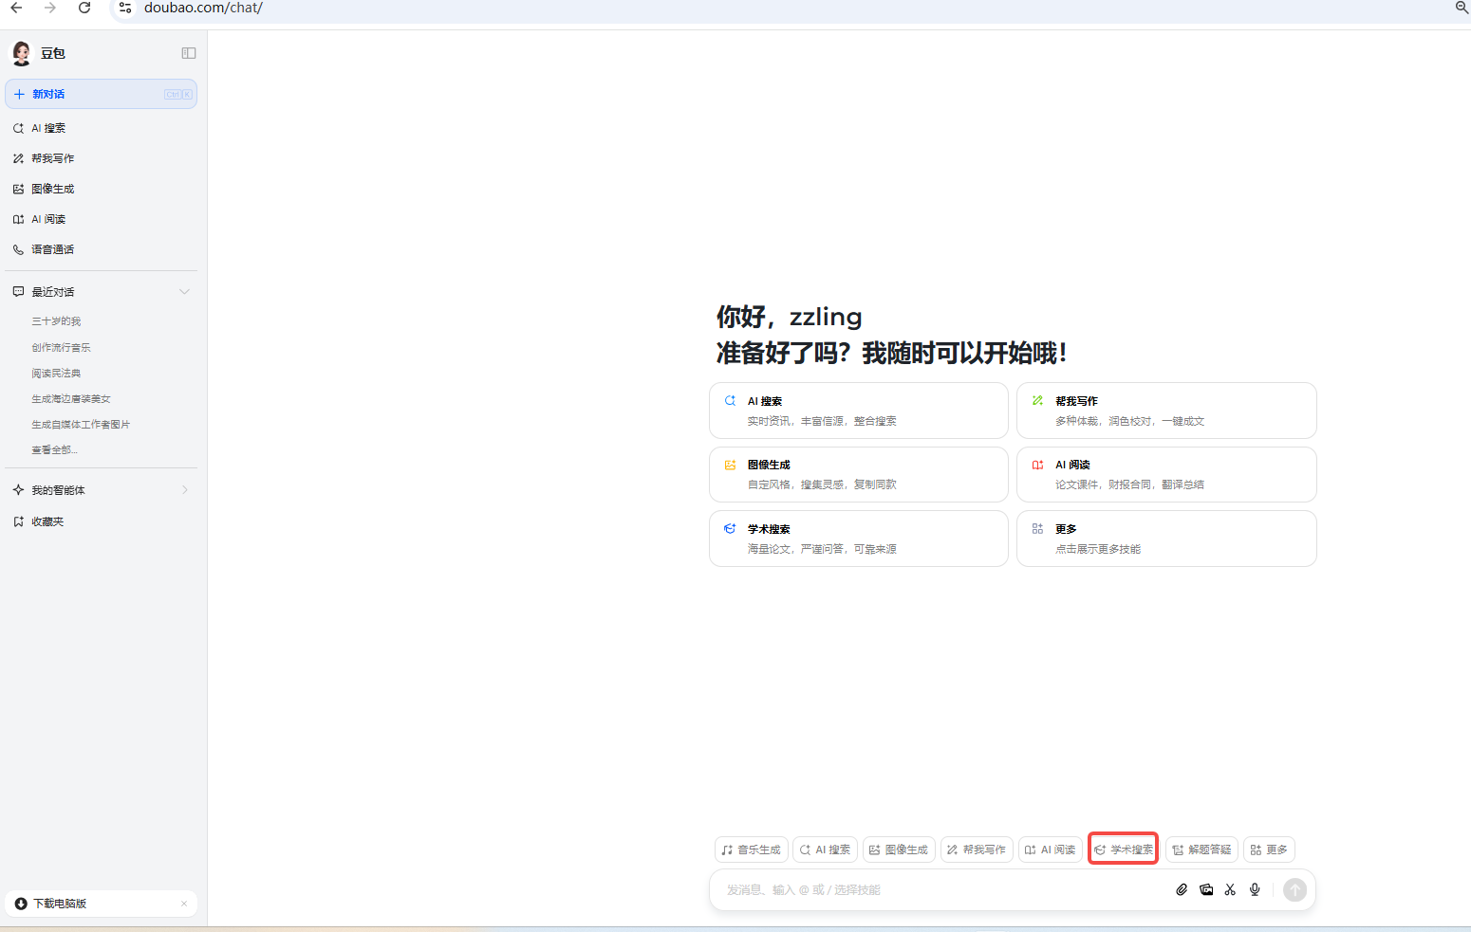Reload the page with refresh icon
The height and width of the screenshot is (932, 1471).
tap(84, 8)
